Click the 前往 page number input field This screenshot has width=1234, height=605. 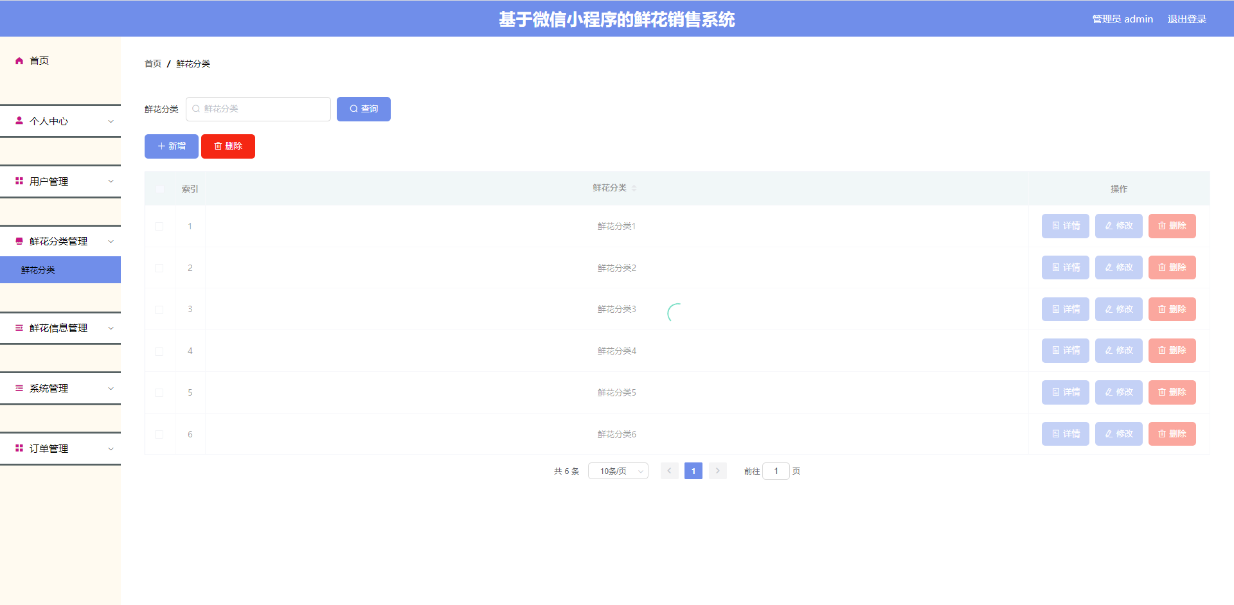pos(776,471)
